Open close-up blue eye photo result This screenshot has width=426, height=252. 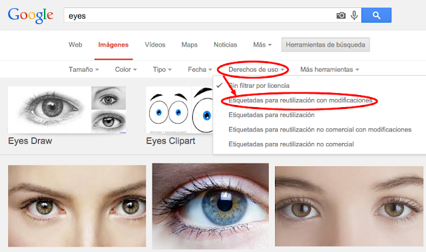point(210,206)
